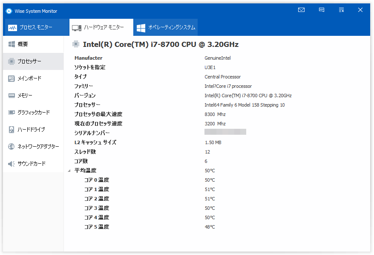
Task: Click the 1.50 MB cache value
Action: coord(213,142)
